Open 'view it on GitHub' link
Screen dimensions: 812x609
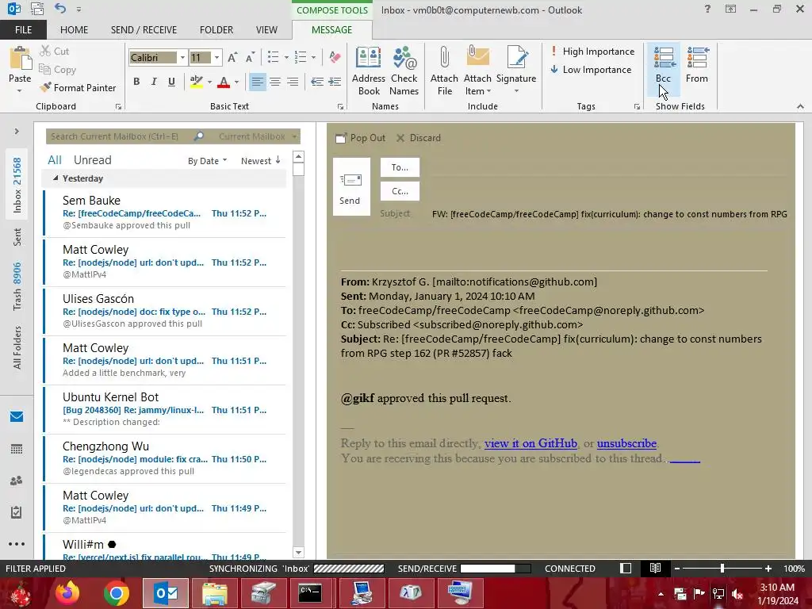(x=530, y=443)
